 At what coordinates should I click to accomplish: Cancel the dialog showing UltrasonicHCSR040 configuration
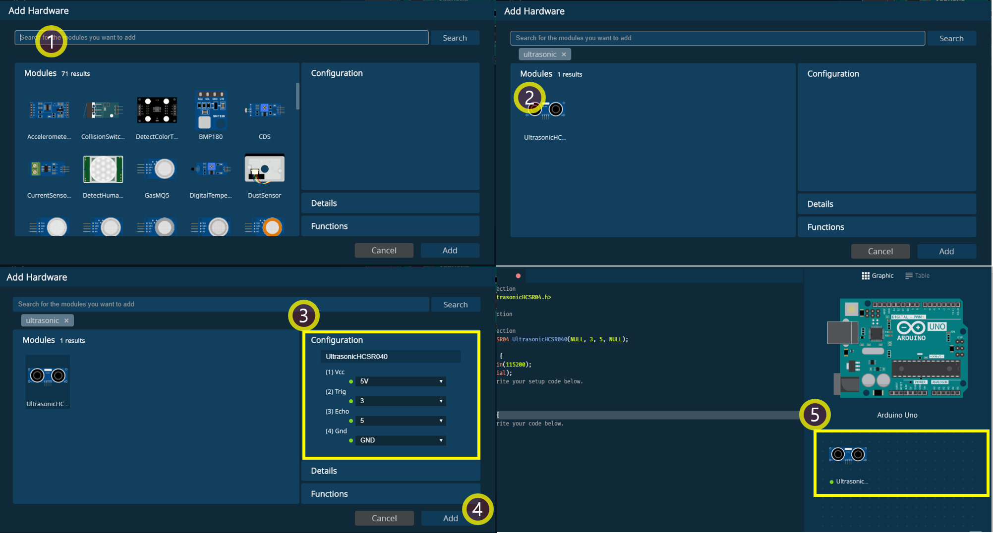point(384,518)
